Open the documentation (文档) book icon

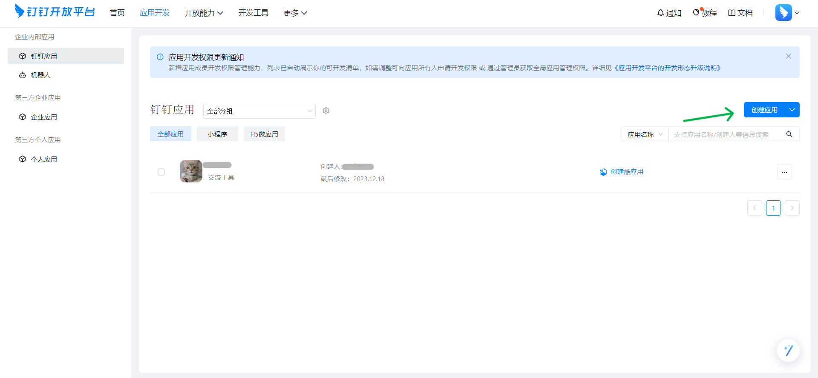(732, 13)
